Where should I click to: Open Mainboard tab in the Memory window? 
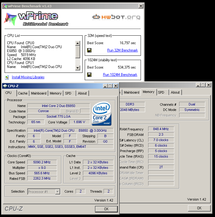coord(131,92)
